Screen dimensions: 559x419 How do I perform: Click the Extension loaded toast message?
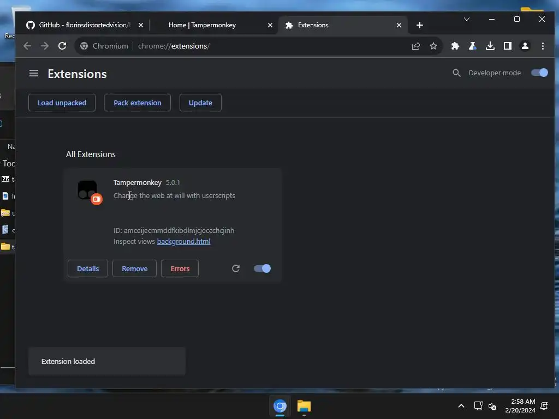(107, 361)
